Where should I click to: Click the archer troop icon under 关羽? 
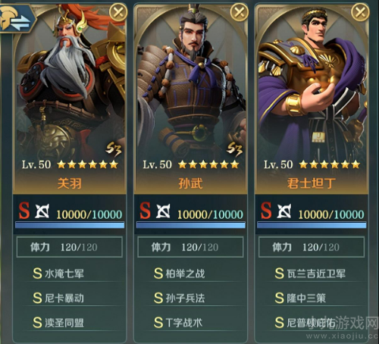[x=42, y=211]
